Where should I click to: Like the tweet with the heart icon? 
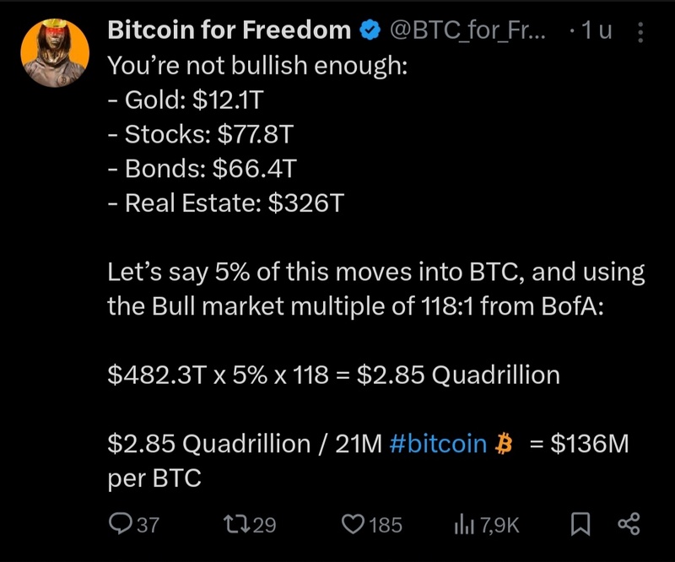pyautogui.click(x=353, y=525)
